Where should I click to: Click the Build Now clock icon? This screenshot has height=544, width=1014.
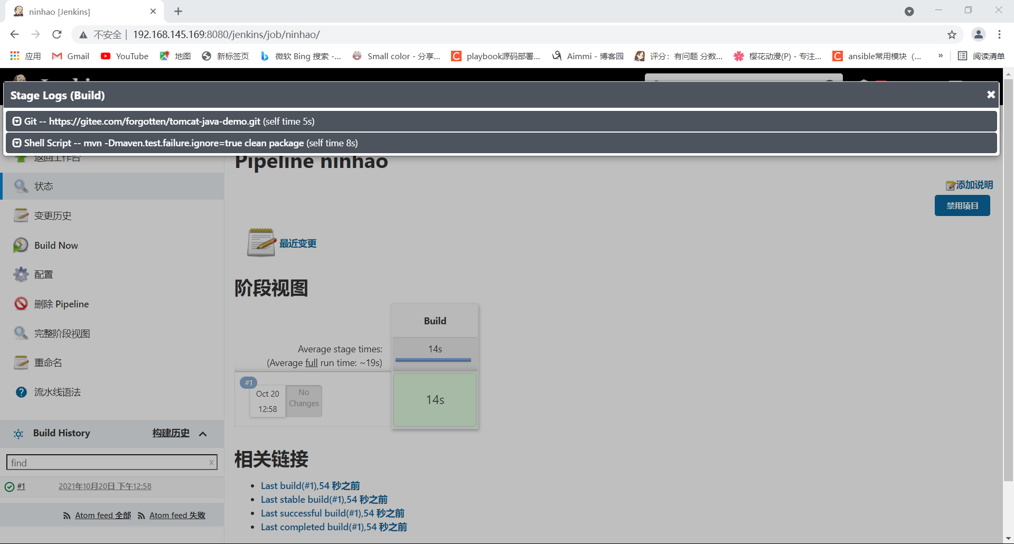tap(21, 245)
